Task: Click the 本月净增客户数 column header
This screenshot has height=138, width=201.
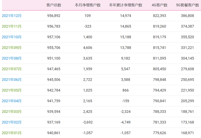Action: pyautogui.click(x=88, y=5)
